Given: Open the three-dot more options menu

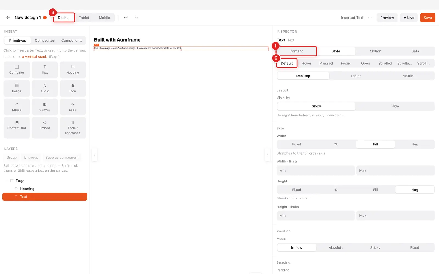Looking at the screenshot, I should (370, 18).
